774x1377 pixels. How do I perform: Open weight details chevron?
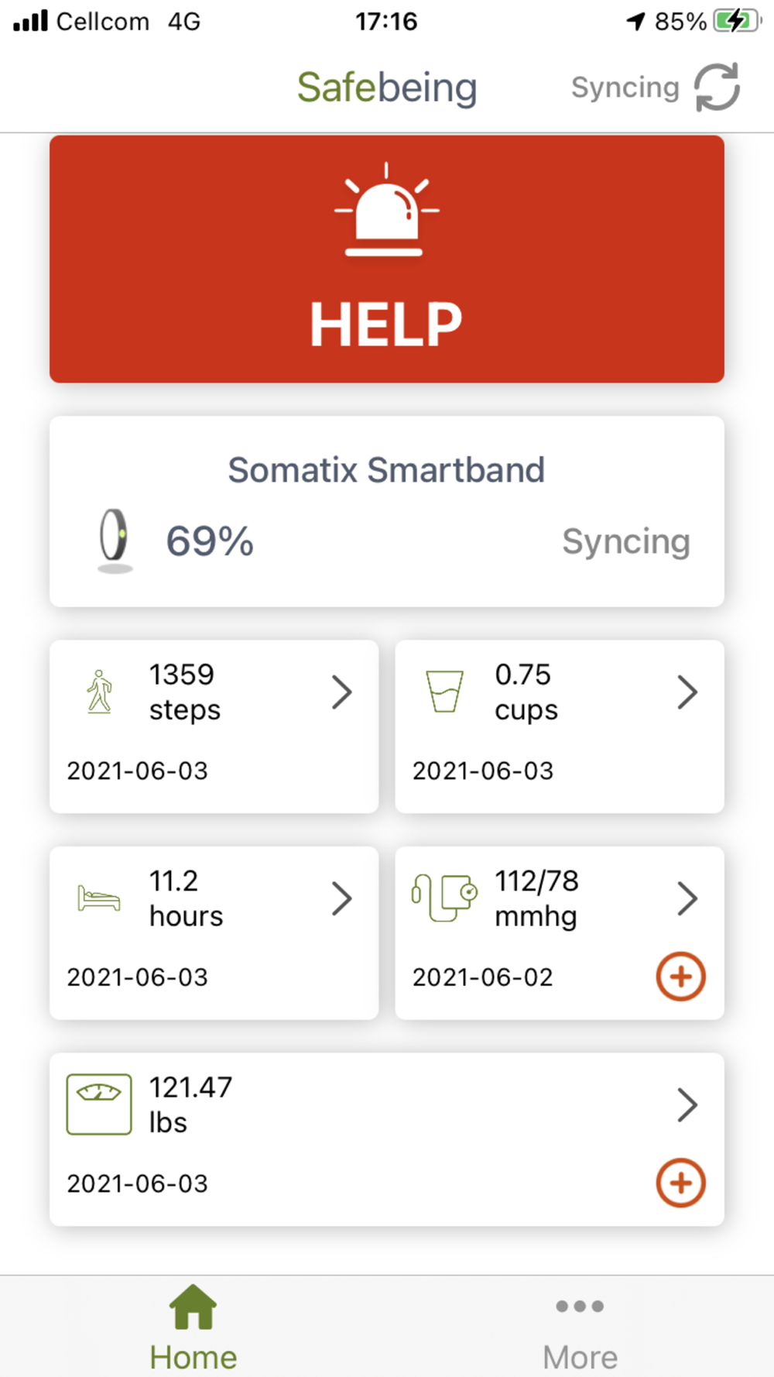click(687, 1105)
